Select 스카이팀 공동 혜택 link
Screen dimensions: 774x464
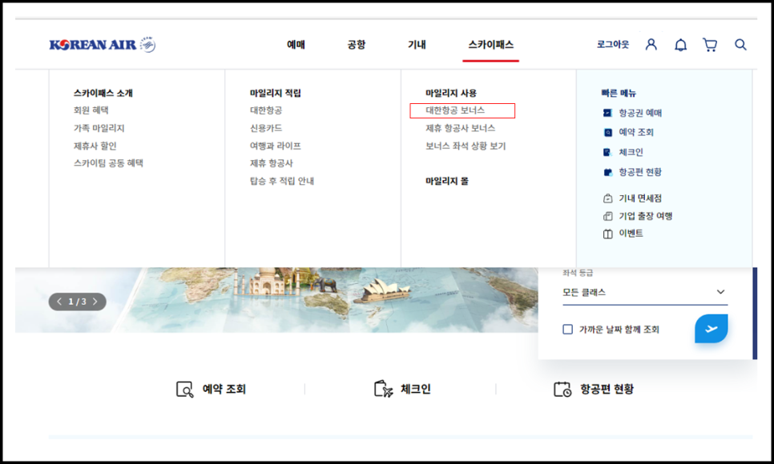(x=108, y=163)
